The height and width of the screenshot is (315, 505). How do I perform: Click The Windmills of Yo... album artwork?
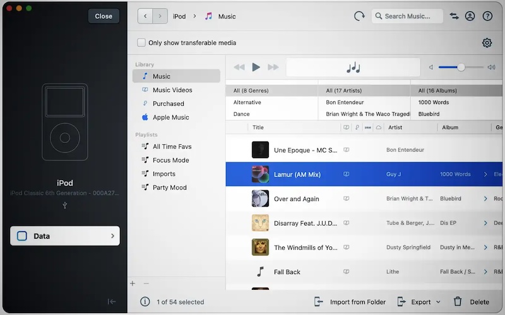click(x=260, y=247)
